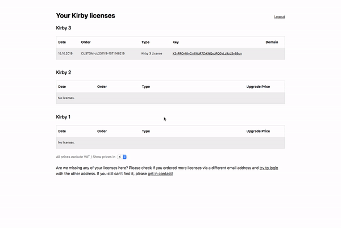This screenshot has width=341, height=228.
Task: Click the Logout link
Action: (x=279, y=16)
